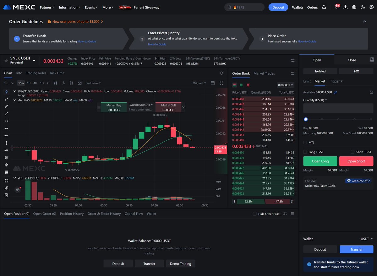Click the trash icon to remove drawings
The image size is (377, 276).
point(6,195)
